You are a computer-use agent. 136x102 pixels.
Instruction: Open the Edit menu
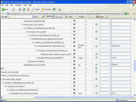(x=7, y=5)
